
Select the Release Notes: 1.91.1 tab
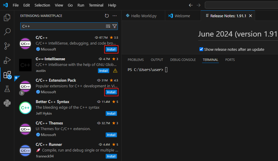pos(228,16)
